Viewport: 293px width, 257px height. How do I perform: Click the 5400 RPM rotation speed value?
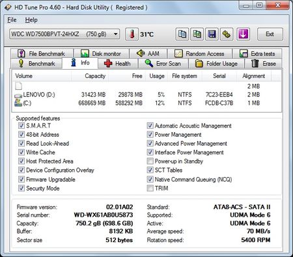tap(256, 240)
